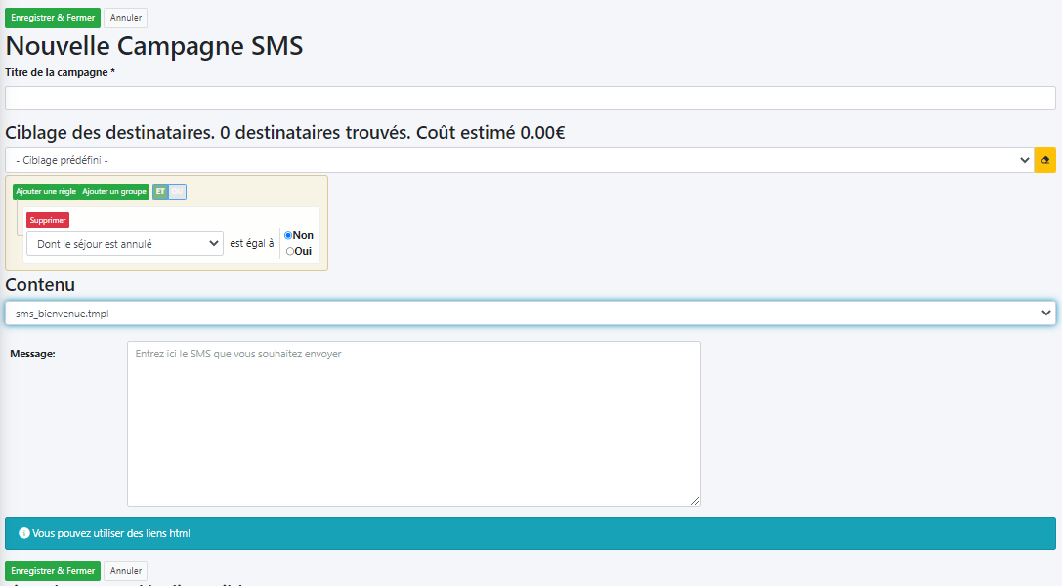Clear targeting with the yellow eraser icon
Screen dimensions: 1062x586
[x=1045, y=160]
